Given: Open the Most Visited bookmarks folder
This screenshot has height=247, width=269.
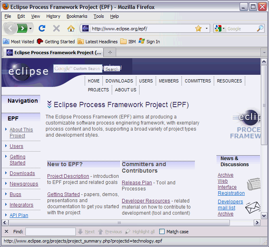Looking at the screenshot, I should 19,42.
